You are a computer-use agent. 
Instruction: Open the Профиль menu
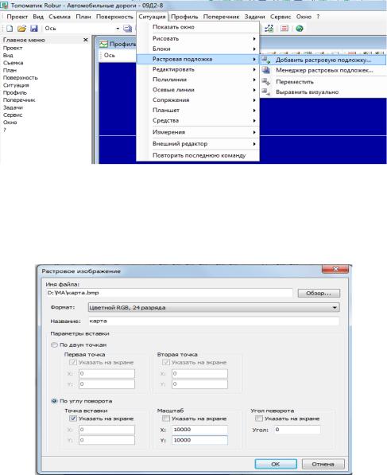click(184, 17)
